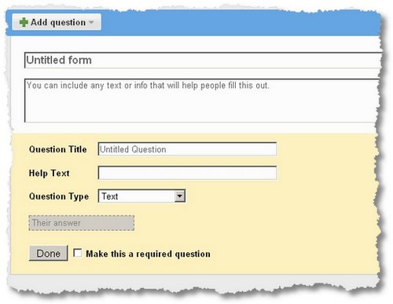
Task: Click the placeholder text about helping people fill out
Action: (x=148, y=86)
